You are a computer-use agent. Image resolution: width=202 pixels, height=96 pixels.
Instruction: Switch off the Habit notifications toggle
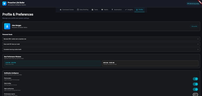pos(195,89)
